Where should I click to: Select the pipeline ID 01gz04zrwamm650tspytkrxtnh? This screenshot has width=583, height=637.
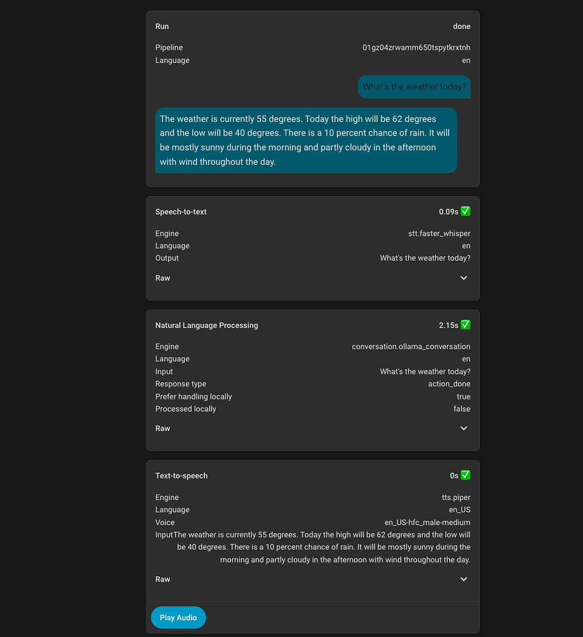click(416, 48)
